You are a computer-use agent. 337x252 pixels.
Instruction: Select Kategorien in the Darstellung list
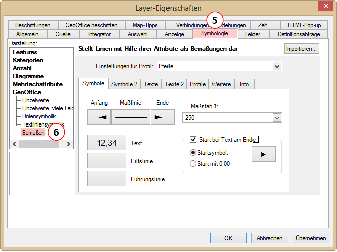28,60
